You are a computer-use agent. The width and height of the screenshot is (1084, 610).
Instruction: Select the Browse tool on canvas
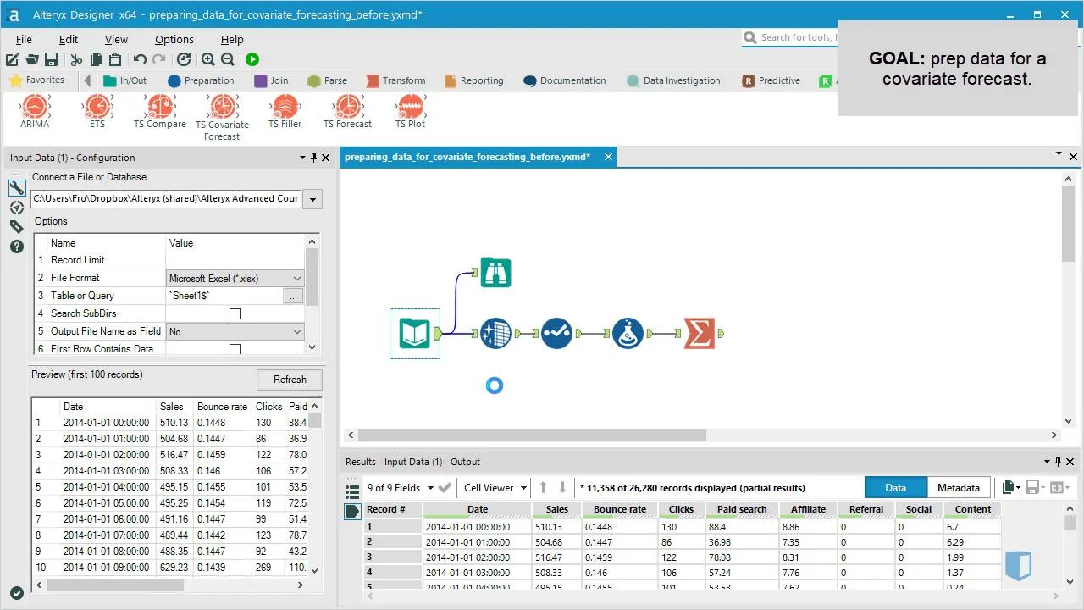pyautogui.click(x=495, y=273)
